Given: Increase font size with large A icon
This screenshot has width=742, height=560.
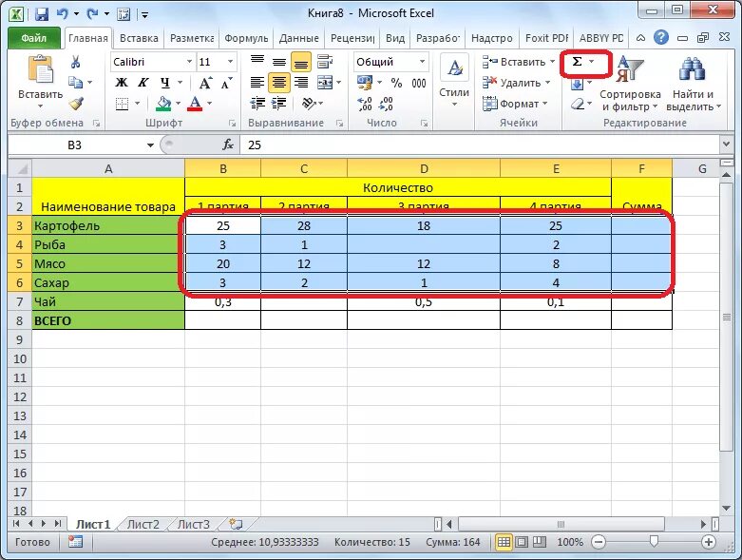Looking at the screenshot, I should 205,83.
